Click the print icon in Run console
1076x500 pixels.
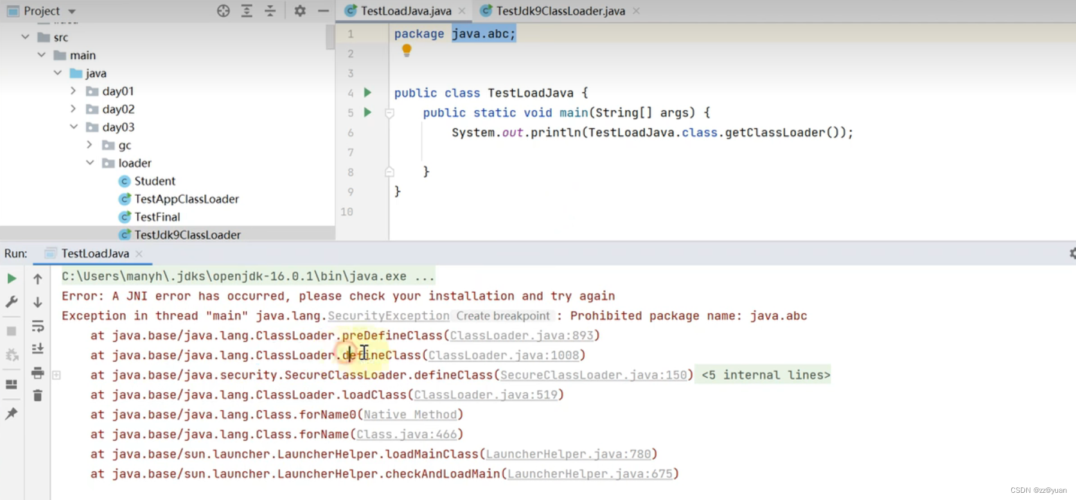38,372
